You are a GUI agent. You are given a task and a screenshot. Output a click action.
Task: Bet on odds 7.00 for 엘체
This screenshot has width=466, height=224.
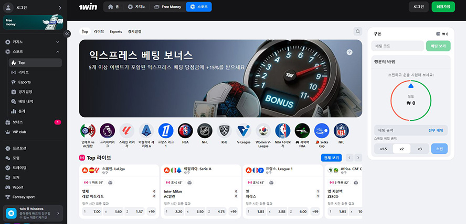coord(92,211)
